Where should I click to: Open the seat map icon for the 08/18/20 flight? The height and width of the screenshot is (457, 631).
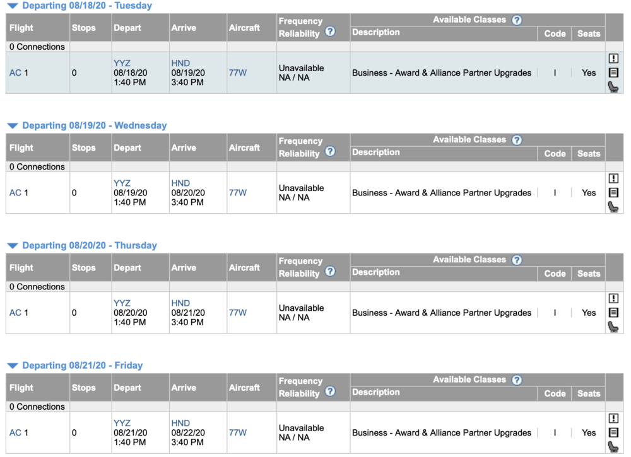613,87
